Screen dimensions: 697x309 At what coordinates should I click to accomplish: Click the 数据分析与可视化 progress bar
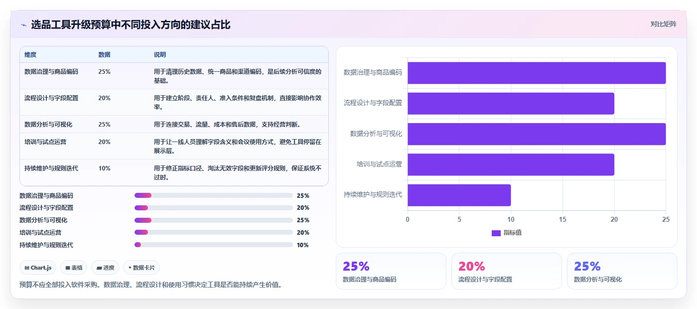(x=214, y=220)
